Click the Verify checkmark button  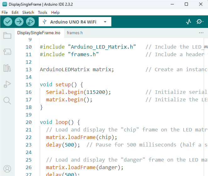[8, 22]
